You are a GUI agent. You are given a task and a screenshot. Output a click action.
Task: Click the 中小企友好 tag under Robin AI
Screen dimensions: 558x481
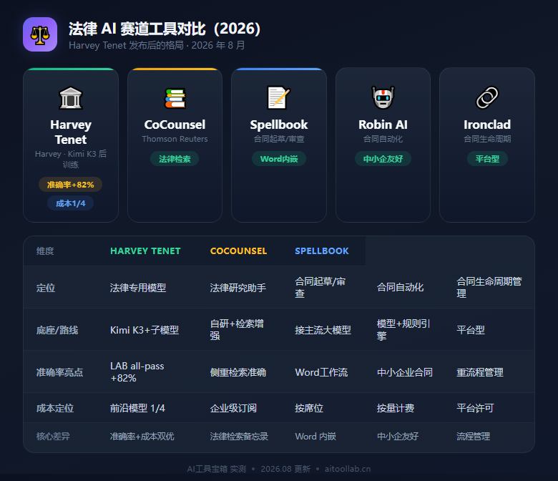383,159
